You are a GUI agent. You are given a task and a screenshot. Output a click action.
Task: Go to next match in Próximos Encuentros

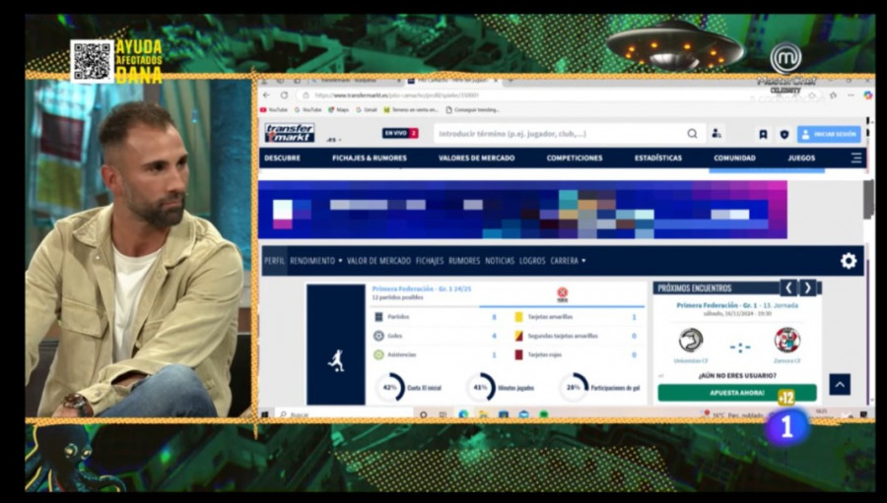click(x=808, y=287)
